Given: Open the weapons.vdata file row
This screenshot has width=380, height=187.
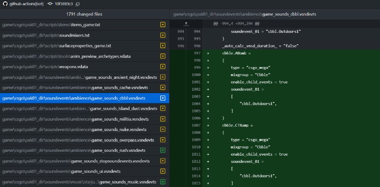Looking at the screenshot, I should [x=85, y=66].
